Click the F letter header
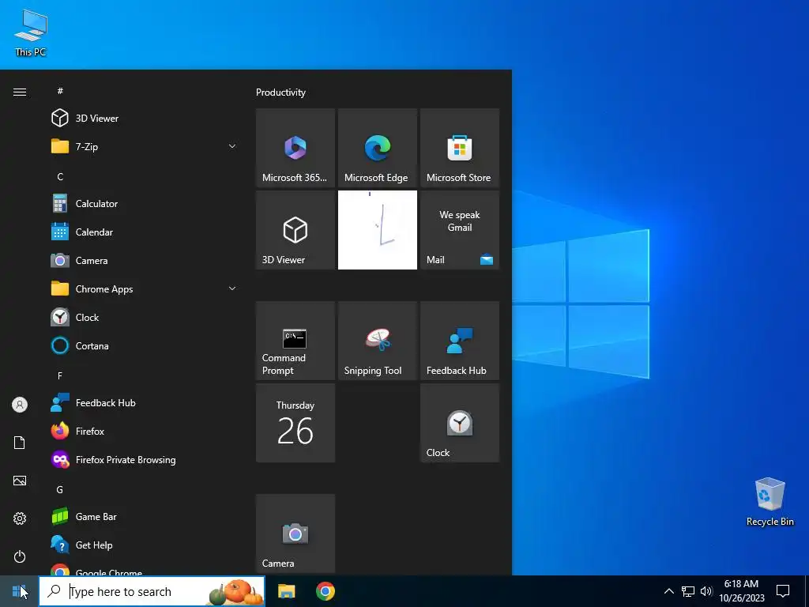The height and width of the screenshot is (607, 809). click(60, 375)
